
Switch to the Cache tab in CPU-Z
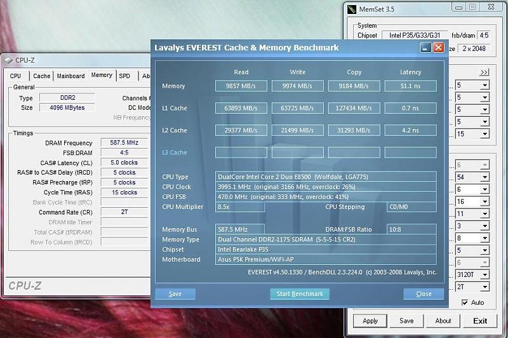(x=42, y=76)
